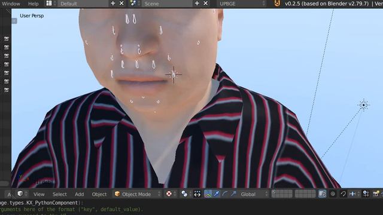Open the proportional editing selector
This screenshot has width=383, height=215.
(333, 194)
